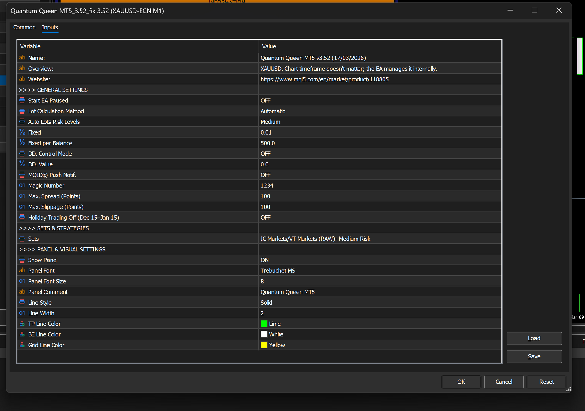This screenshot has height=411, width=585.
Task: Select the Inputs tab
Action: click(x=50, y=27)
